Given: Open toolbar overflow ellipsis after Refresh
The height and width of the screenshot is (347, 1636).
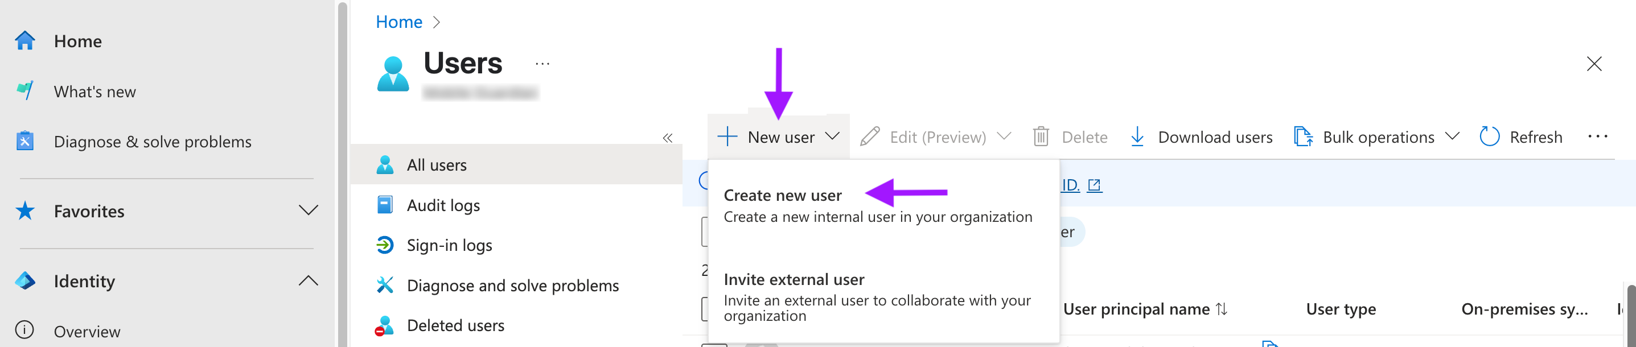Looking at the screenshot, I should pos(1597,137).
